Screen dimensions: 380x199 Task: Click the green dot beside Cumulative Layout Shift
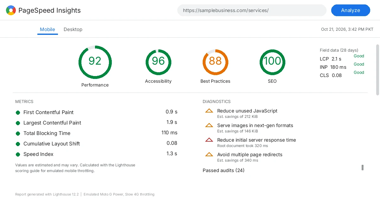click(x=18, y=144)
